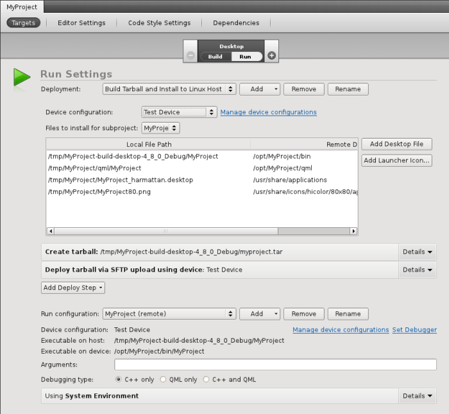Click the file table horizontal scrollbar handle
The image size is (449, 414).
[165, 231]
